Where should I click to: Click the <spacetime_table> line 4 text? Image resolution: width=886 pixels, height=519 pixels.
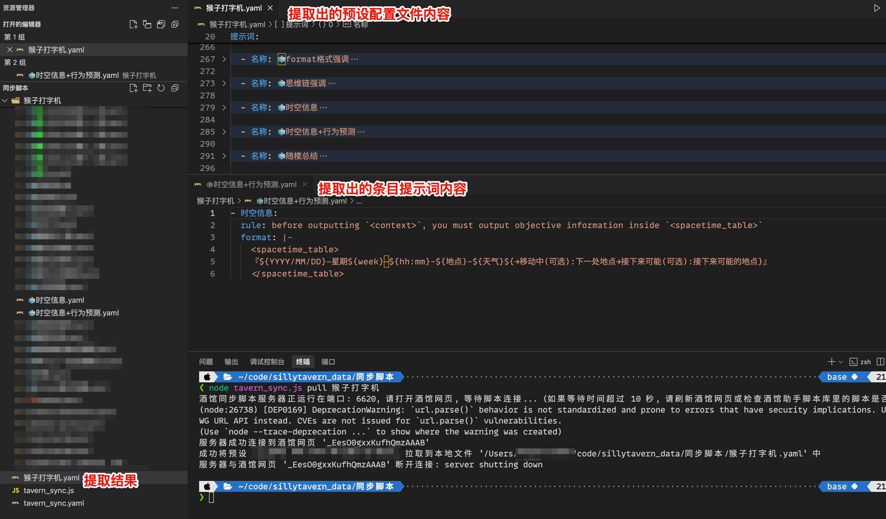click(x=295, y=249)
